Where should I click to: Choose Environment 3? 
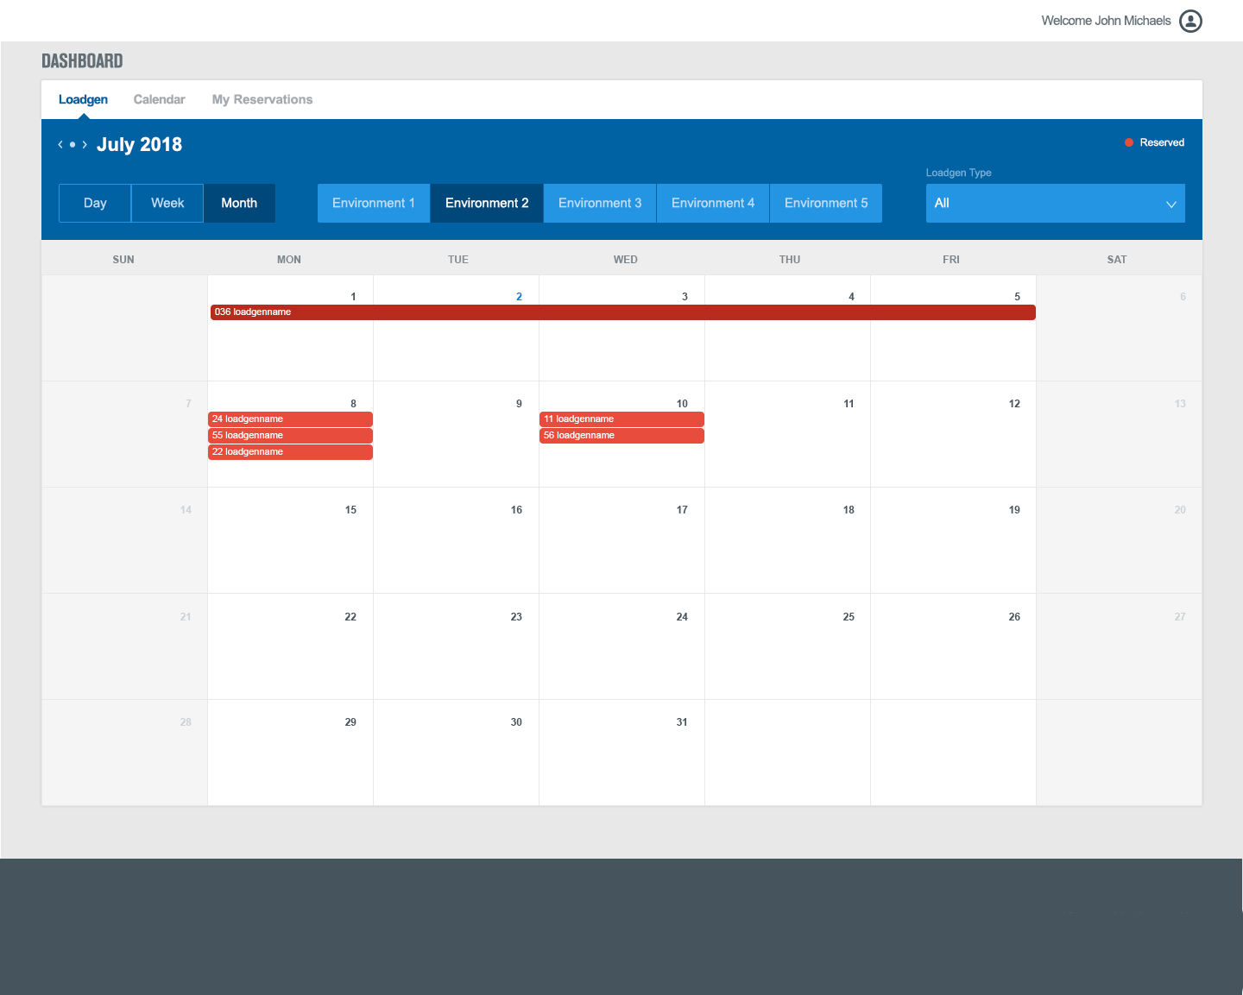600,203
